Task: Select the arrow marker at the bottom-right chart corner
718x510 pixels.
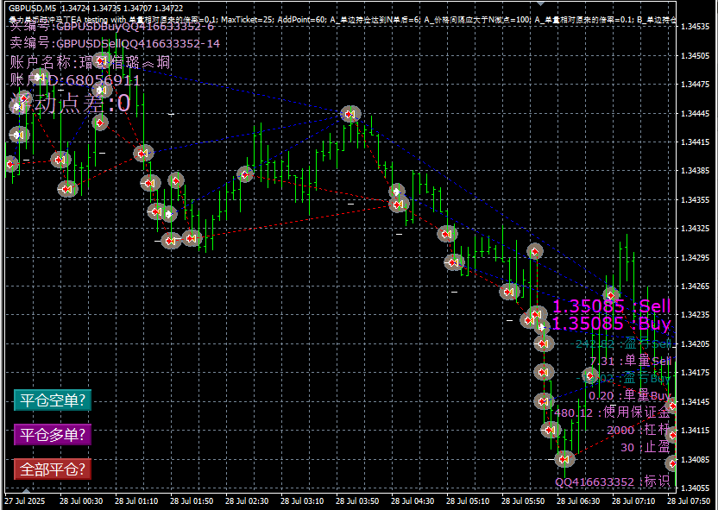Action: (x=672, y=462)
